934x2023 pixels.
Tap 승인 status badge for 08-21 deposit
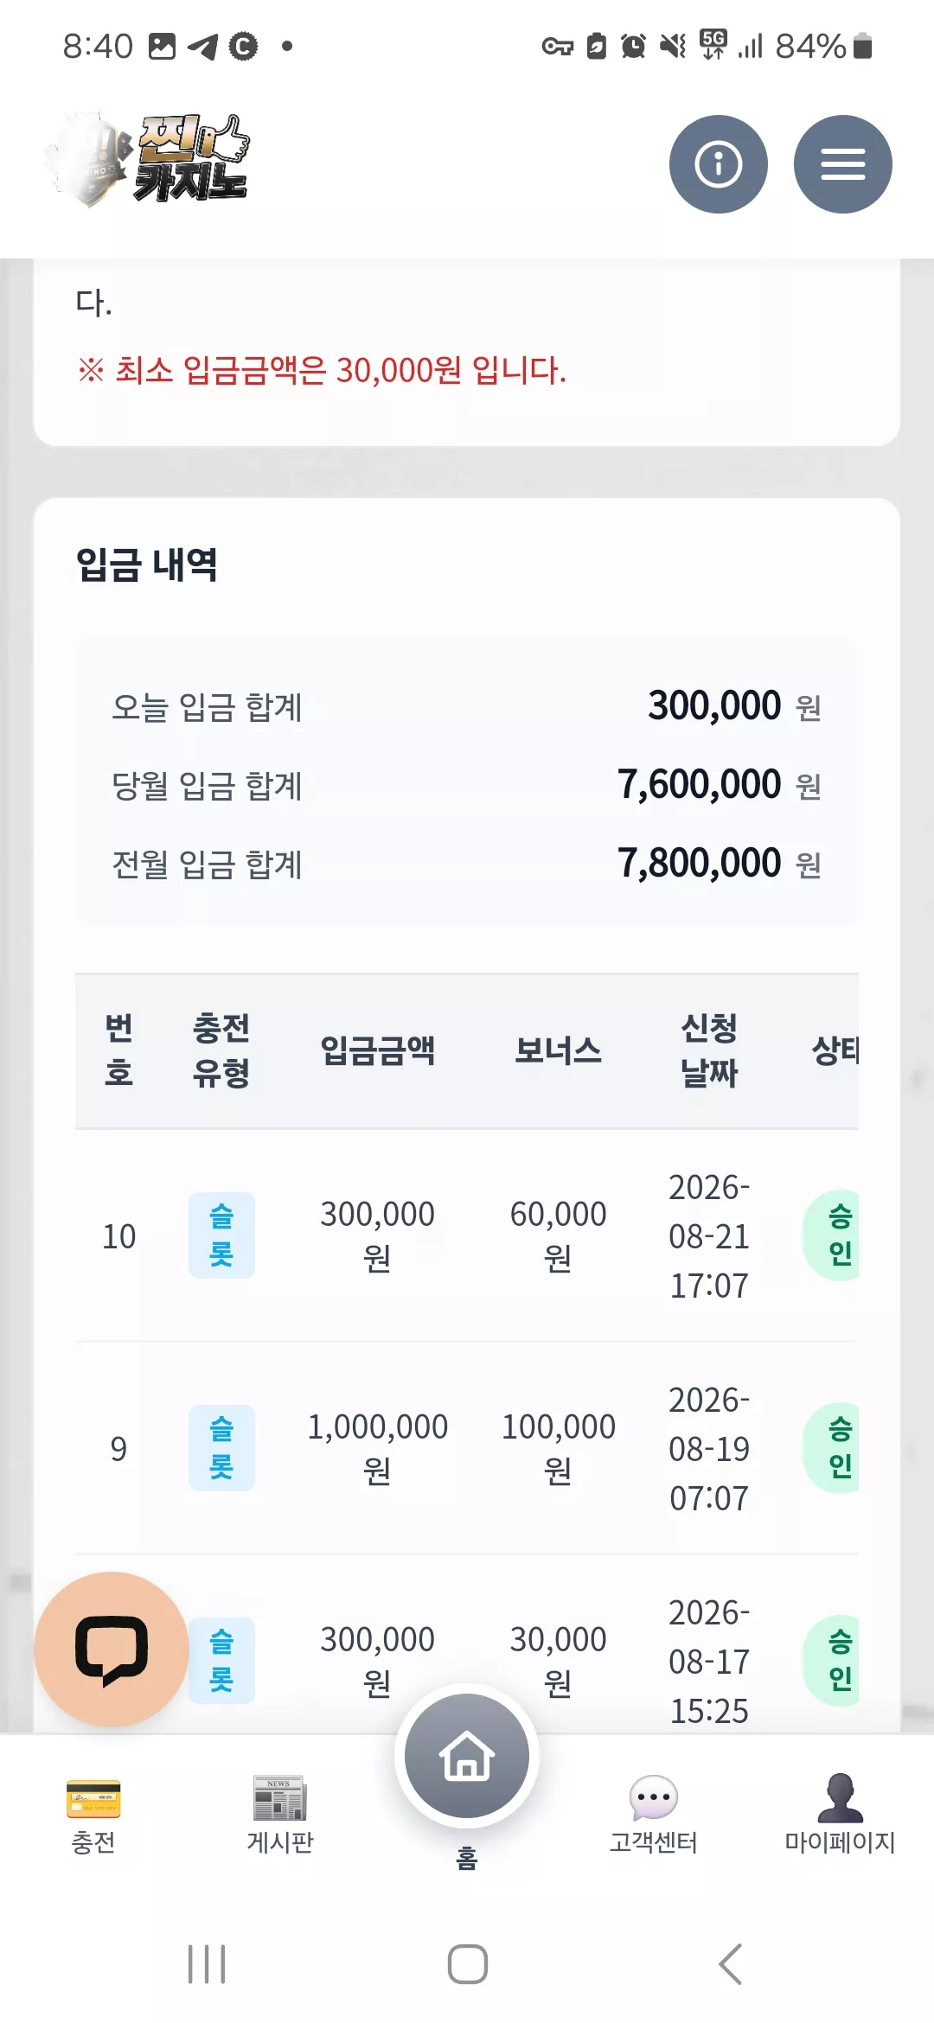click(832, 1235)
